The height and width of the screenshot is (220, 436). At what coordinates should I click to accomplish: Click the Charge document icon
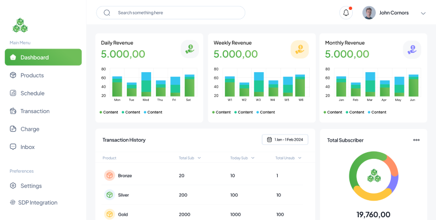[x=13, y=129]
